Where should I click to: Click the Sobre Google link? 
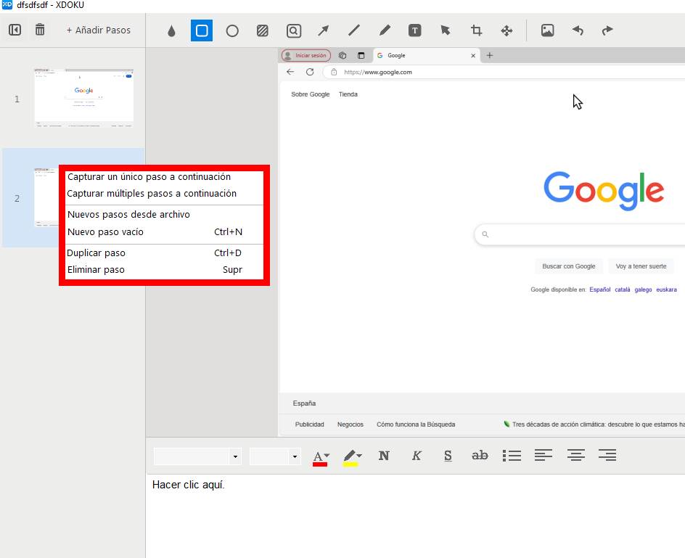pyautogui.click(x=310, y=94)
